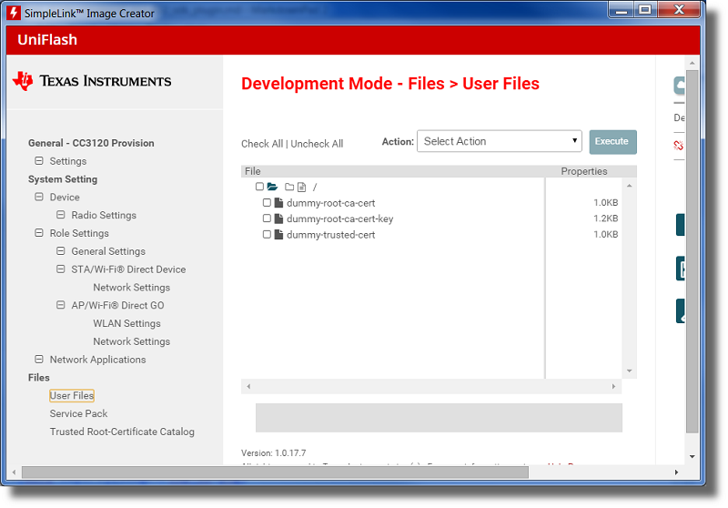Collapse the Role Settings tree node
728x508 pixels.
point(39,233)
